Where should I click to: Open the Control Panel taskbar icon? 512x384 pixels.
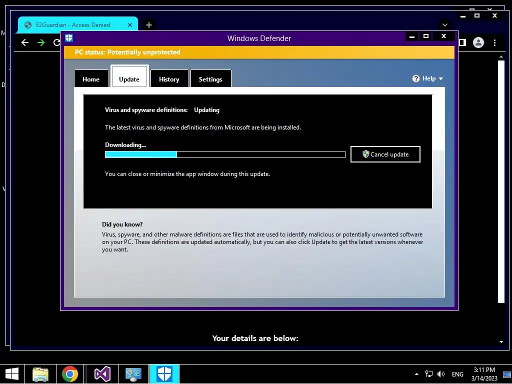pyautogui.click(x=133, y=374)
